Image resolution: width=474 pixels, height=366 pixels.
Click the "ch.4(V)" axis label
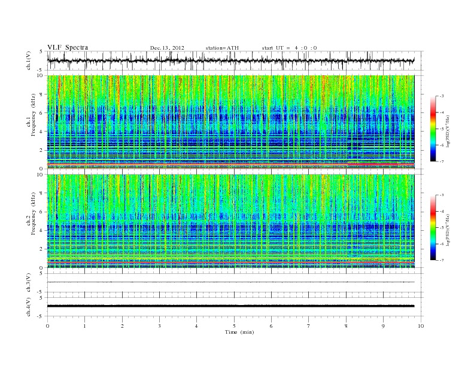click(x=29, y=307)
